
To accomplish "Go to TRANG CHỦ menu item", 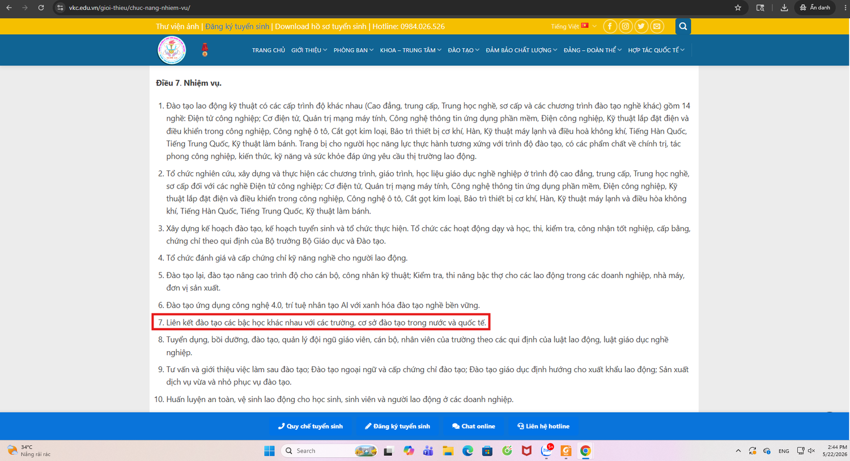I will 269,50.
